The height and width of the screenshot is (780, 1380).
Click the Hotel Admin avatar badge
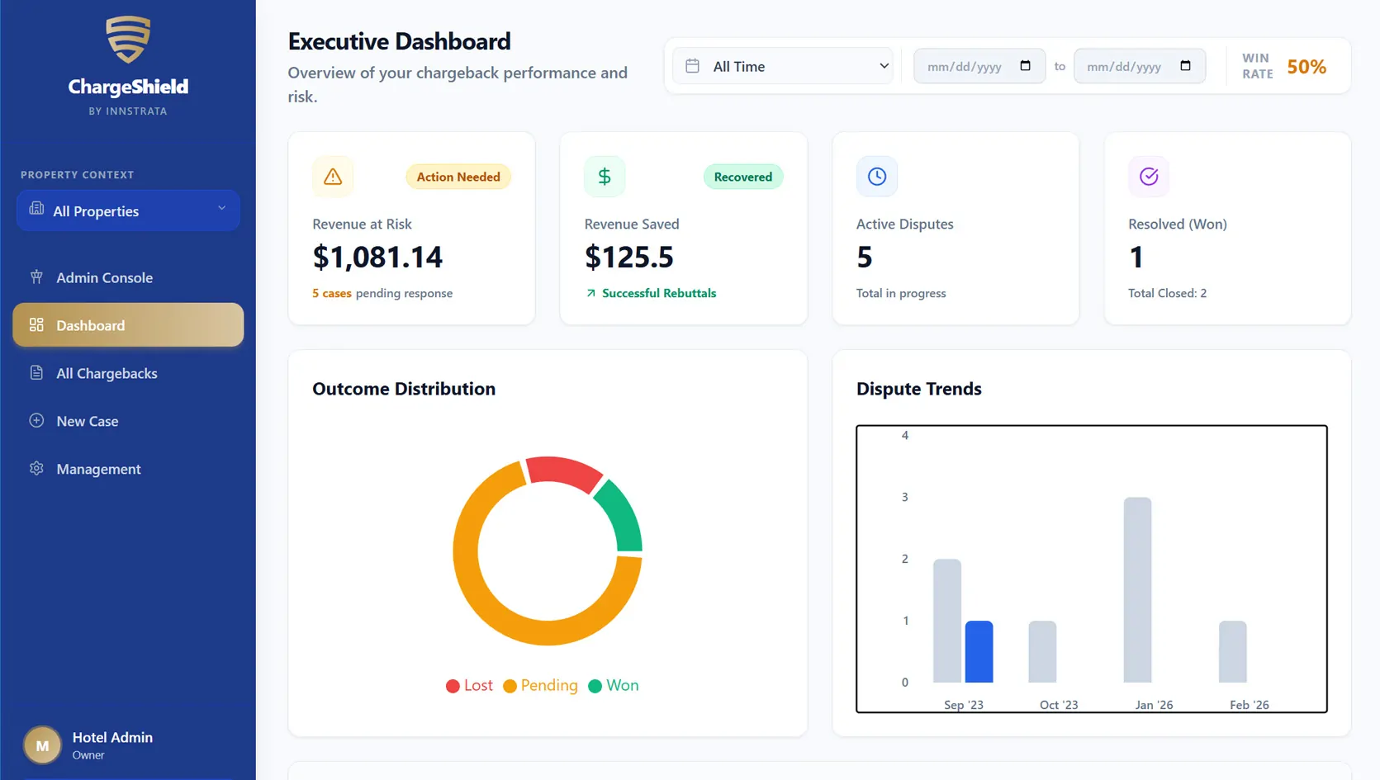42,745
